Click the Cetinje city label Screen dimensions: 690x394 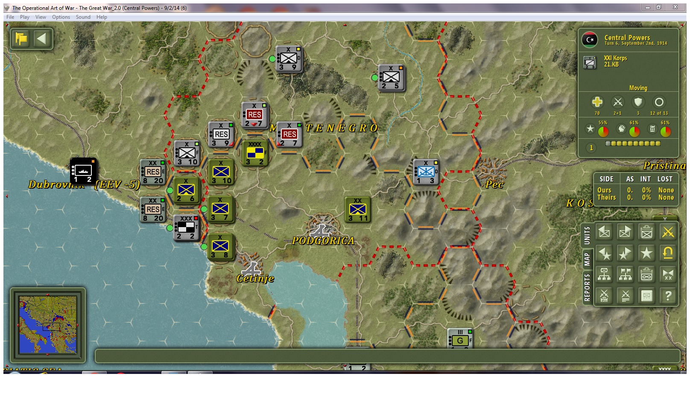pos(255,278)
